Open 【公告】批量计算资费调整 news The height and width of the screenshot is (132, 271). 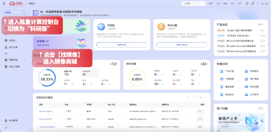pos(239,30)
